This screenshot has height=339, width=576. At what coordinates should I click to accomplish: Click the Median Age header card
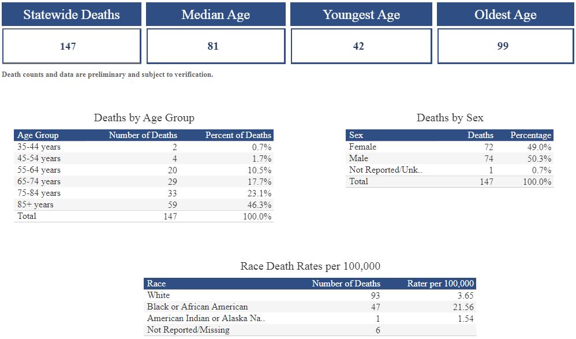tap(215, 14)
